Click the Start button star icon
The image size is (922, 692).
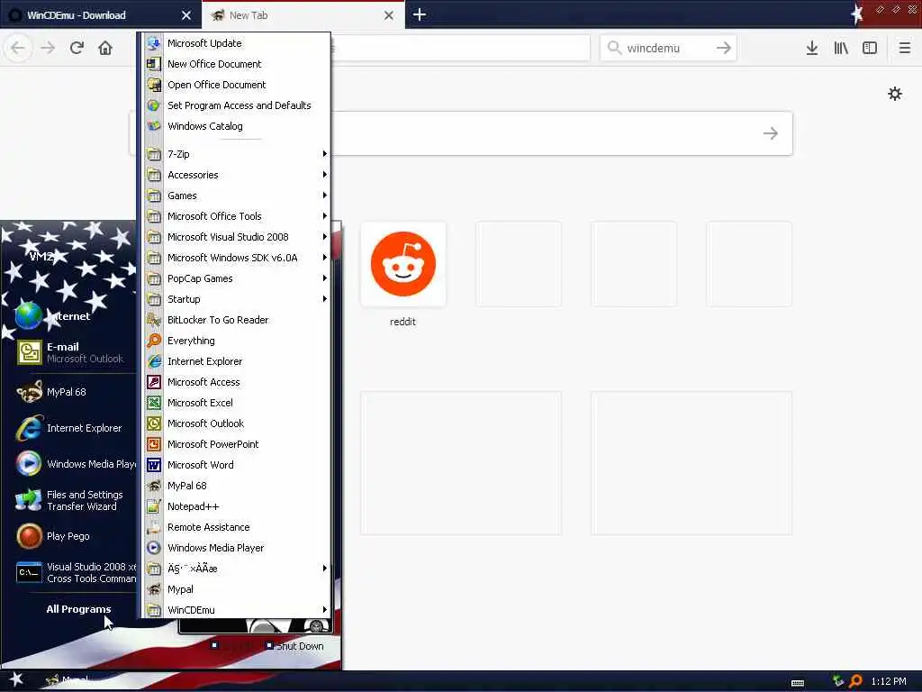tap(16, 679)
